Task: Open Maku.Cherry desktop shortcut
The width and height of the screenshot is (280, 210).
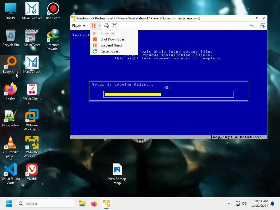Action: coord(32,91)
